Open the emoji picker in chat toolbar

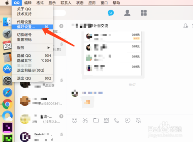(74, 120)
